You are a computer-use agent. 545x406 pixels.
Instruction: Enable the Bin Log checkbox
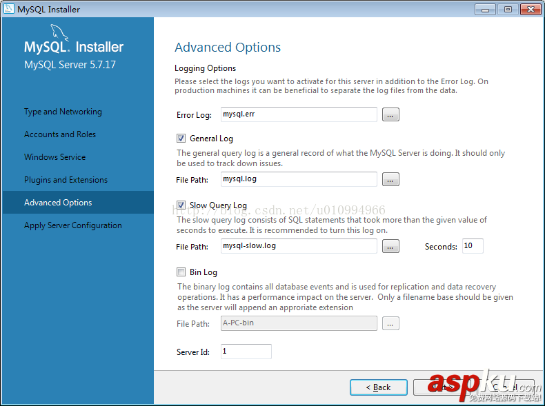[x=181, y=272]
